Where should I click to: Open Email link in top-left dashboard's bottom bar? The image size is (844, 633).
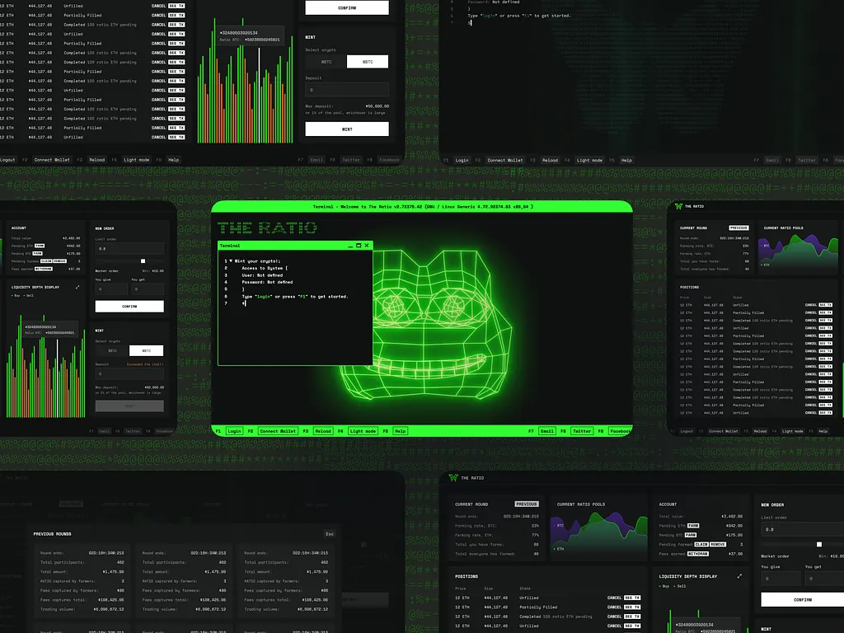(316, 160)
